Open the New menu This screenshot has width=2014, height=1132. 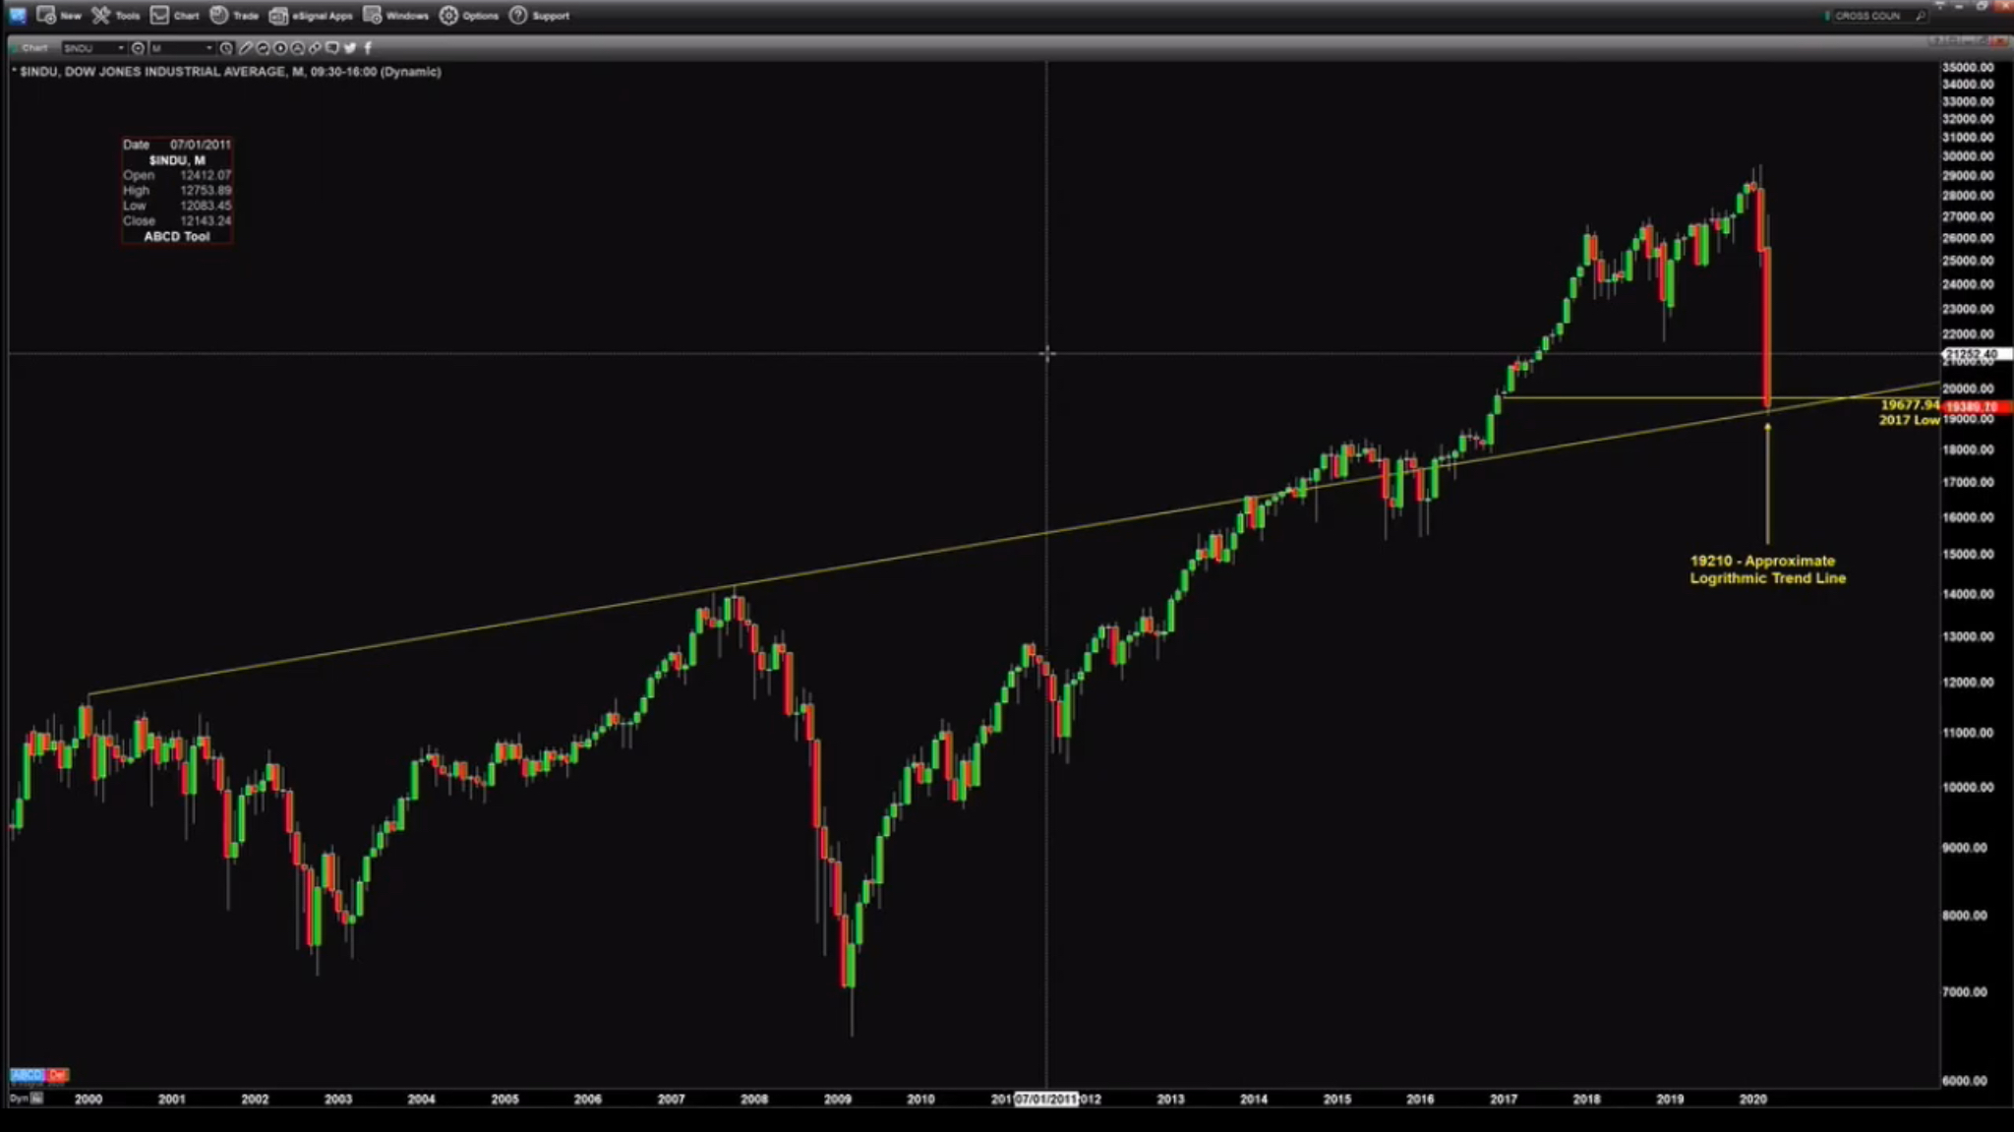click(x=58, y=16)
